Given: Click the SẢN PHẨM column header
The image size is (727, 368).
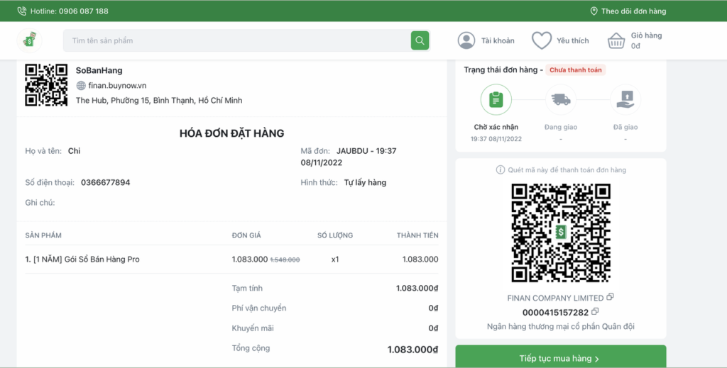Looking at the screenshot, I should tap(43, 235).
